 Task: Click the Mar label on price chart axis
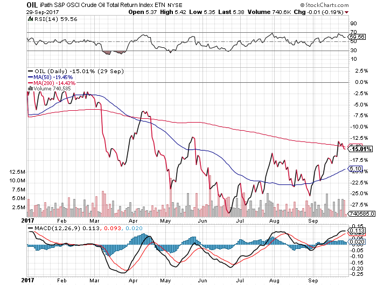click(94, 220)
